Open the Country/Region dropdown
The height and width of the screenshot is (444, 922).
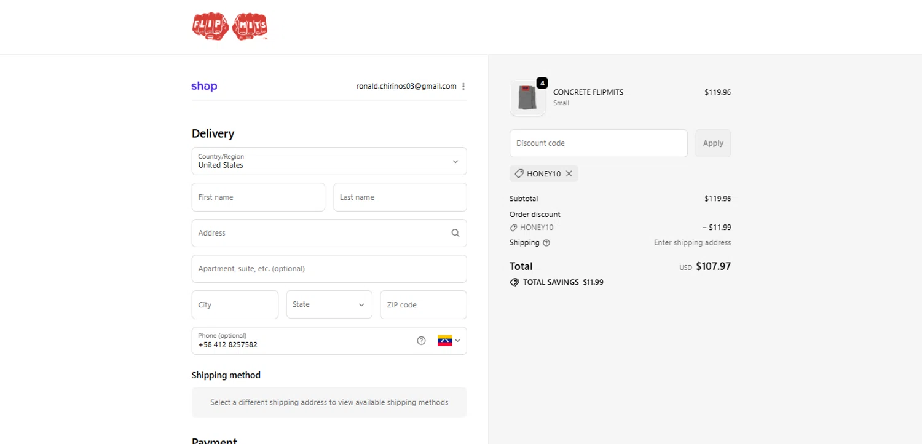coord(329,161)
